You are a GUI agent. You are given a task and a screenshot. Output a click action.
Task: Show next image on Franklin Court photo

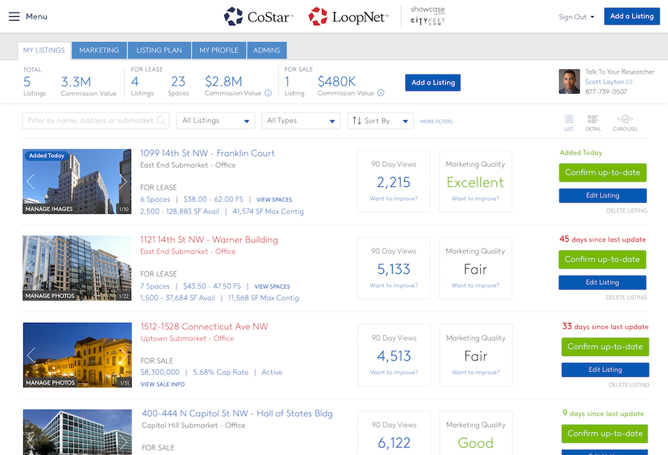coord(123,182)
